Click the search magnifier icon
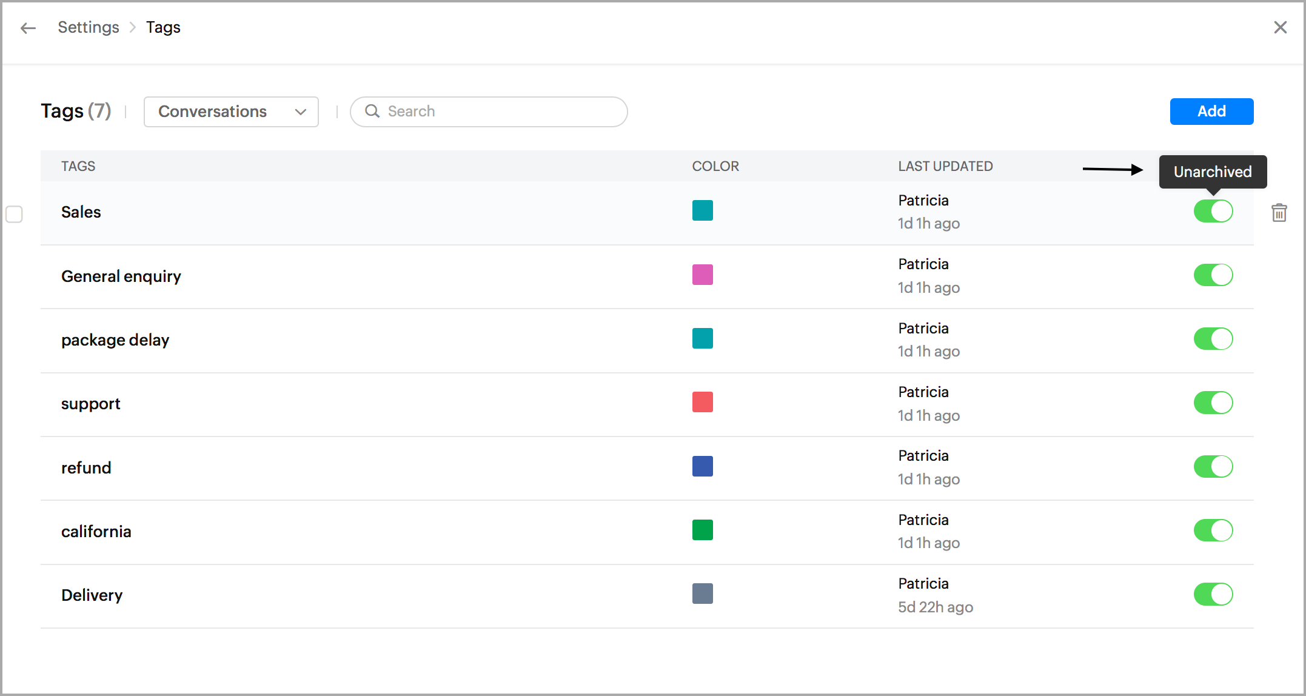1306x696 pixels. (372, 111)
